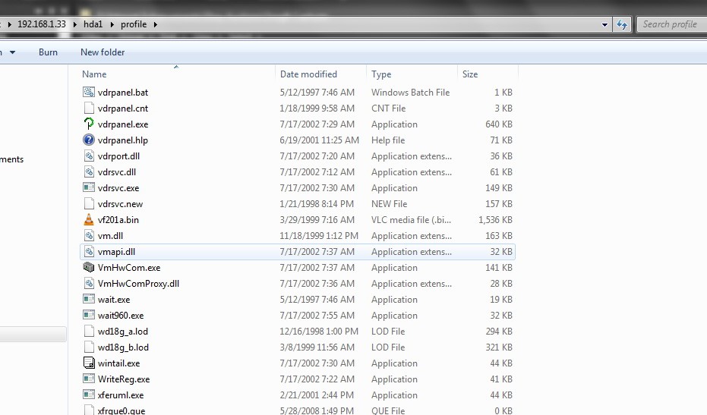707x415 pixels.
Task: Click the Burn toolbar button
Action: (48, 52)
